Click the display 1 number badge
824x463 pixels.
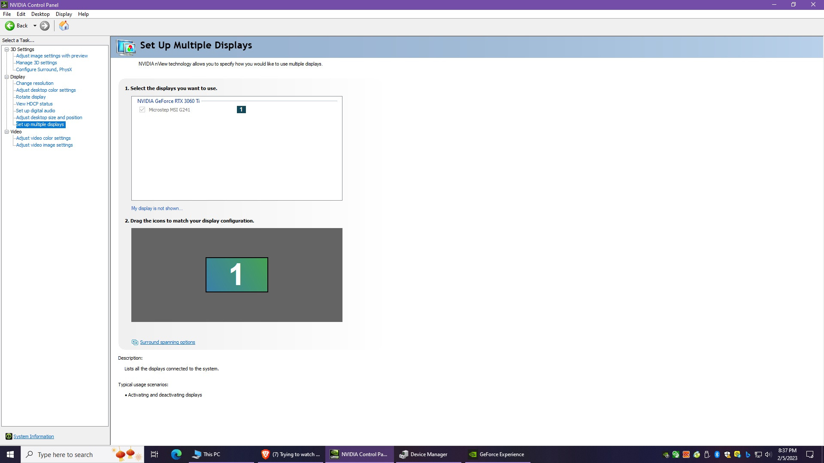(241, 110)
